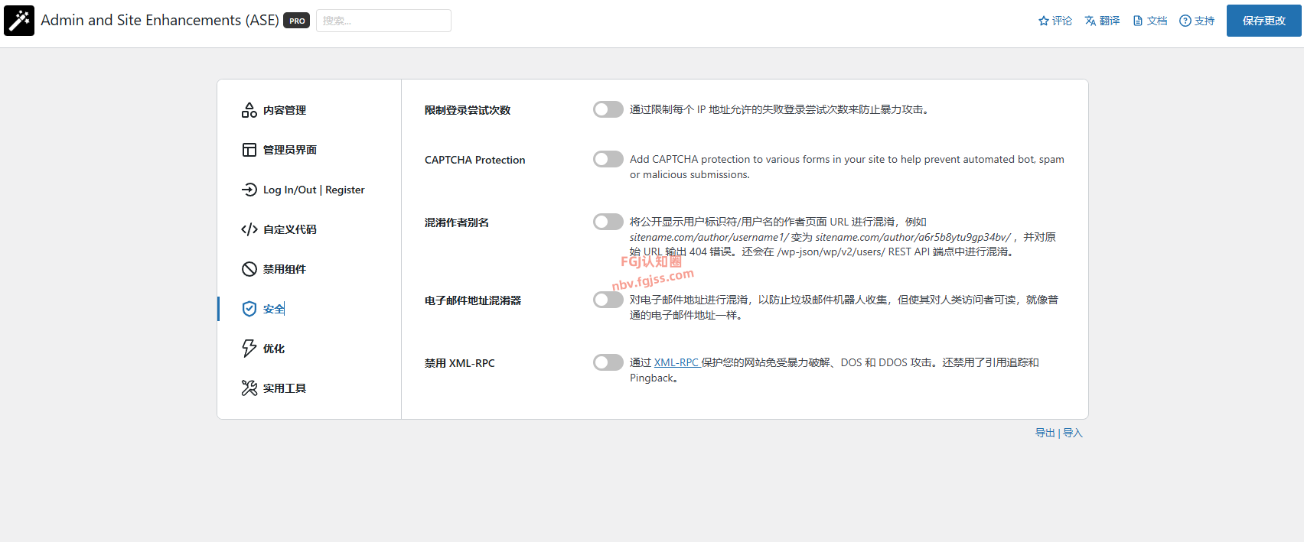This screenshot has height=542, width=1304.
Task: Switch on 禁用 XML-RPC
Action: 608,362
